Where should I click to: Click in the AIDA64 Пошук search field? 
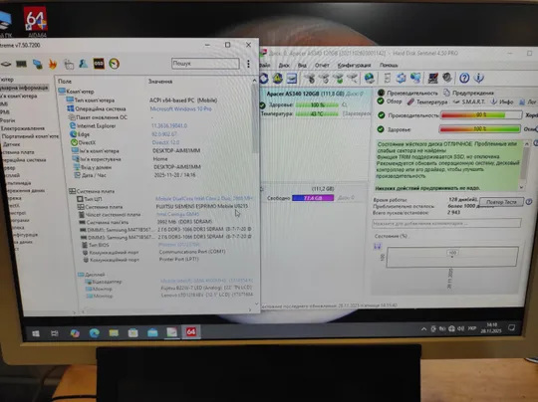coord(205,64)
